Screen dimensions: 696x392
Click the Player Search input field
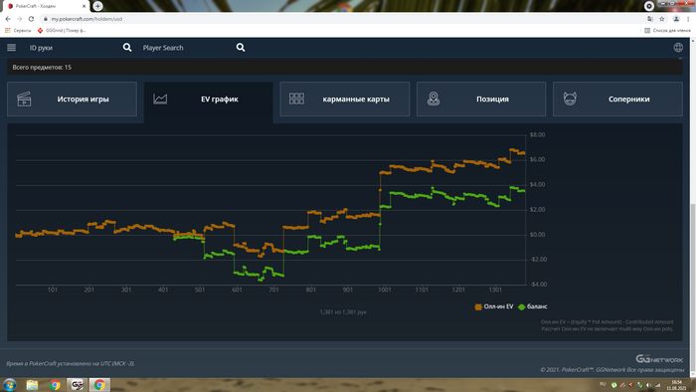click(187, 48)
